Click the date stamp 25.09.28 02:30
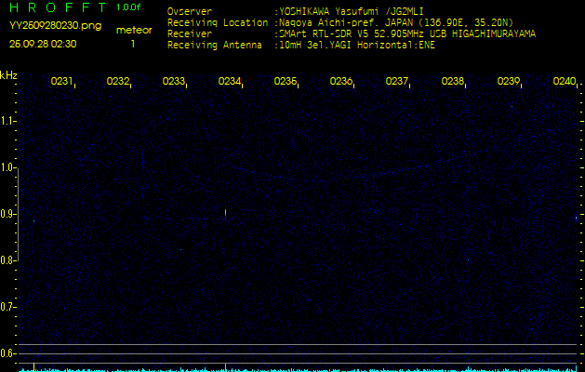This screenshot has width=585, height=372. pyautogui.click(x=43, y=44)
